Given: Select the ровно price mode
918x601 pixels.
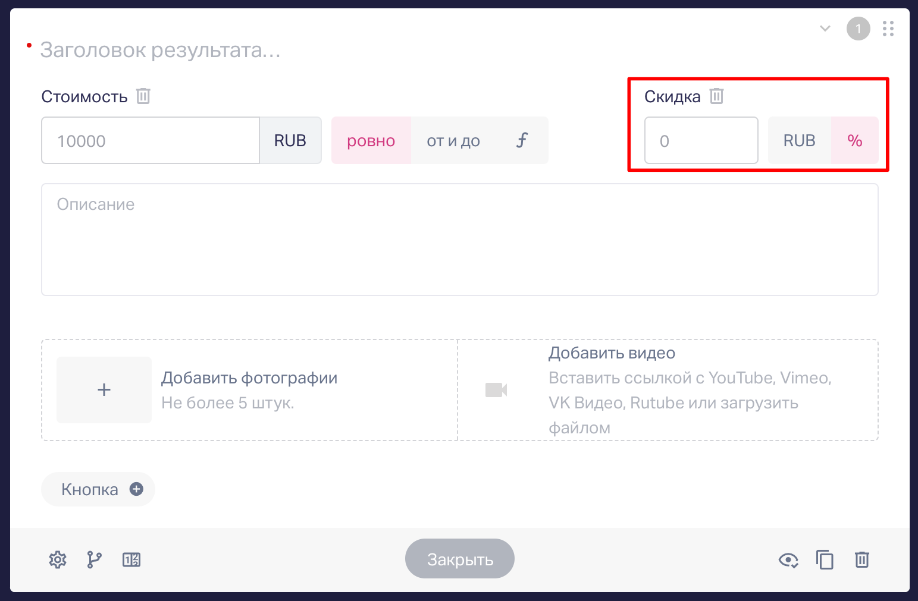Looking at the screenshot, I should point(371,140).
